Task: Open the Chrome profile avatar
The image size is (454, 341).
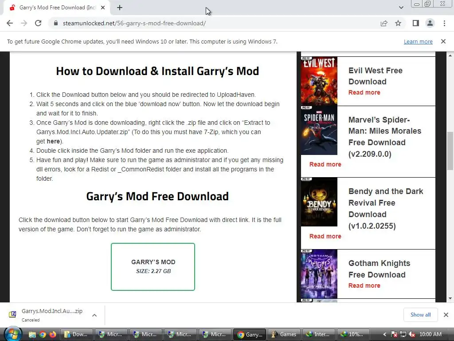Action: (x=430, y=23)
